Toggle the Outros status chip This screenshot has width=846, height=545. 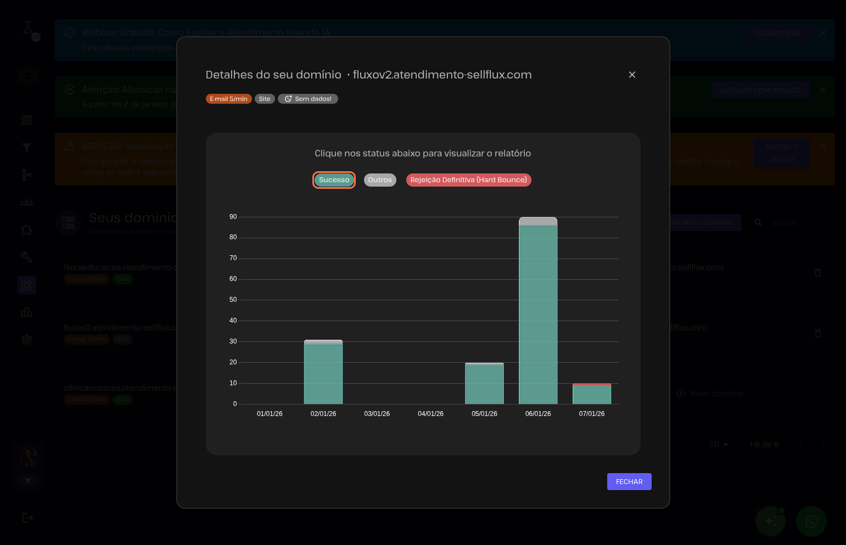pos(380,180)
